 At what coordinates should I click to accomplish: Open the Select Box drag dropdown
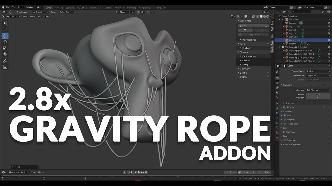tap(66, 12)
